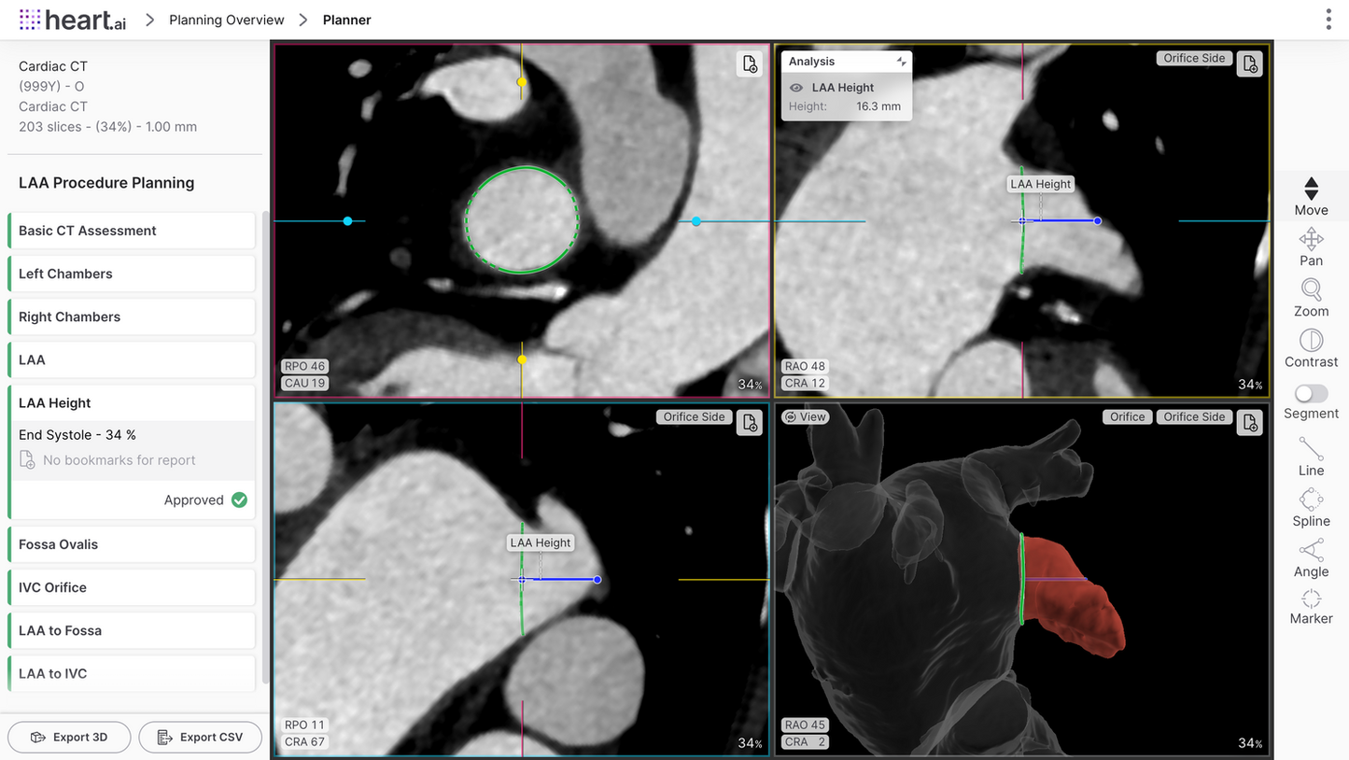This screenshot has height=760, width=1349.
Task: Expand the LAA to Fossa section
Action: (132, 630)
